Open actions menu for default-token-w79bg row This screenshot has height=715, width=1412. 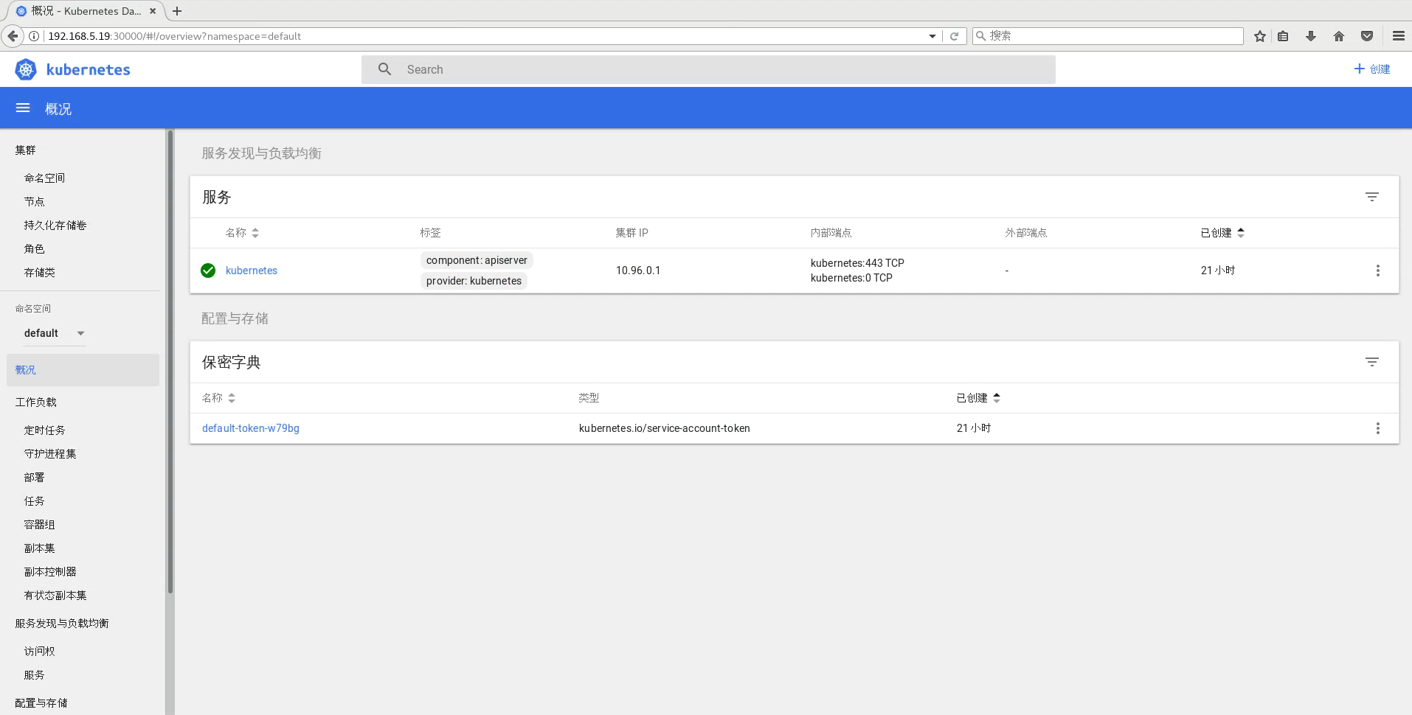click(x=1377, y=428)
